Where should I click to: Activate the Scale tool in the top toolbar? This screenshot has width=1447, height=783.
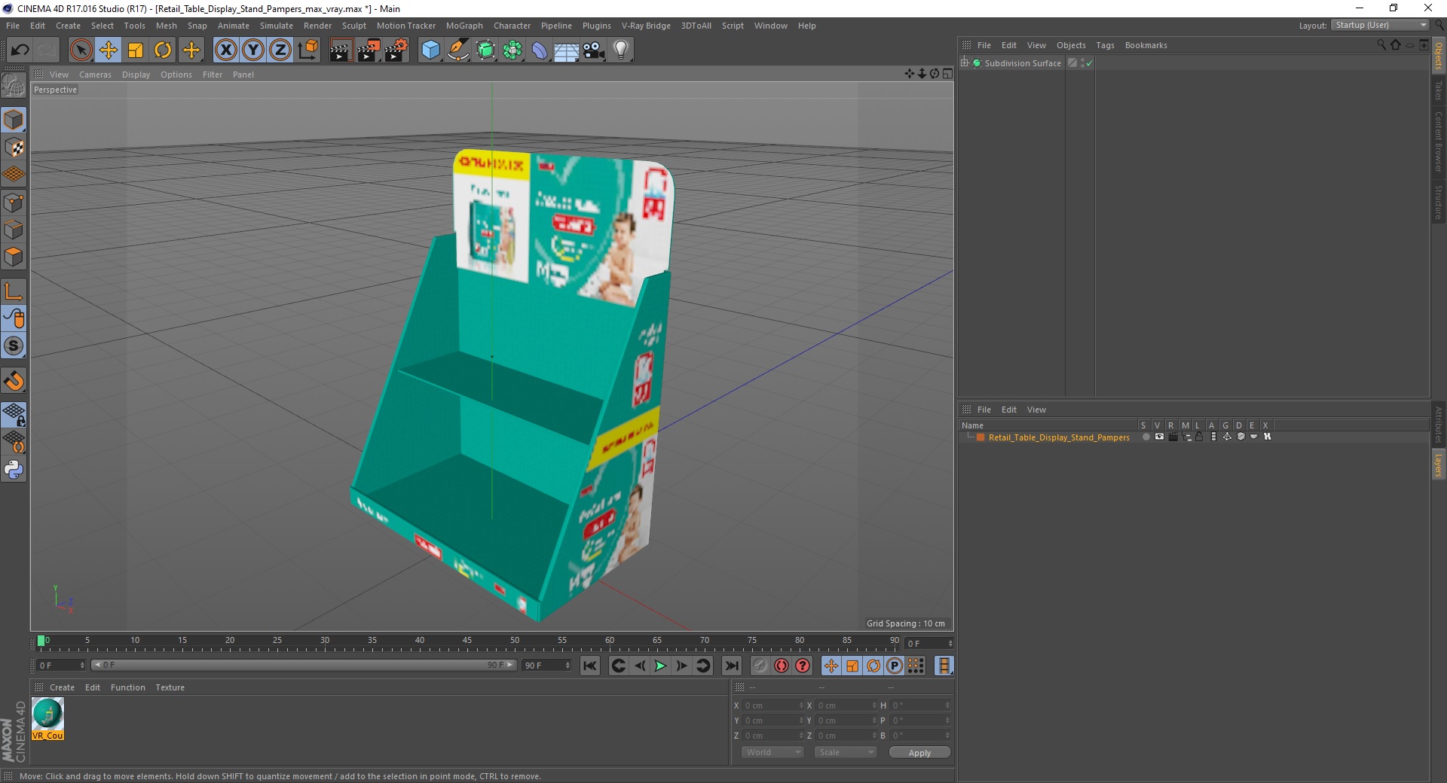click(136, 50)
